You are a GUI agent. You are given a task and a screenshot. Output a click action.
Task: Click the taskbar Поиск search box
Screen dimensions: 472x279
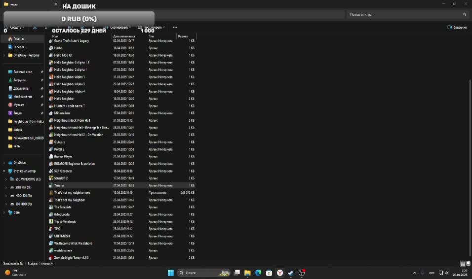[x=204, y=273]
